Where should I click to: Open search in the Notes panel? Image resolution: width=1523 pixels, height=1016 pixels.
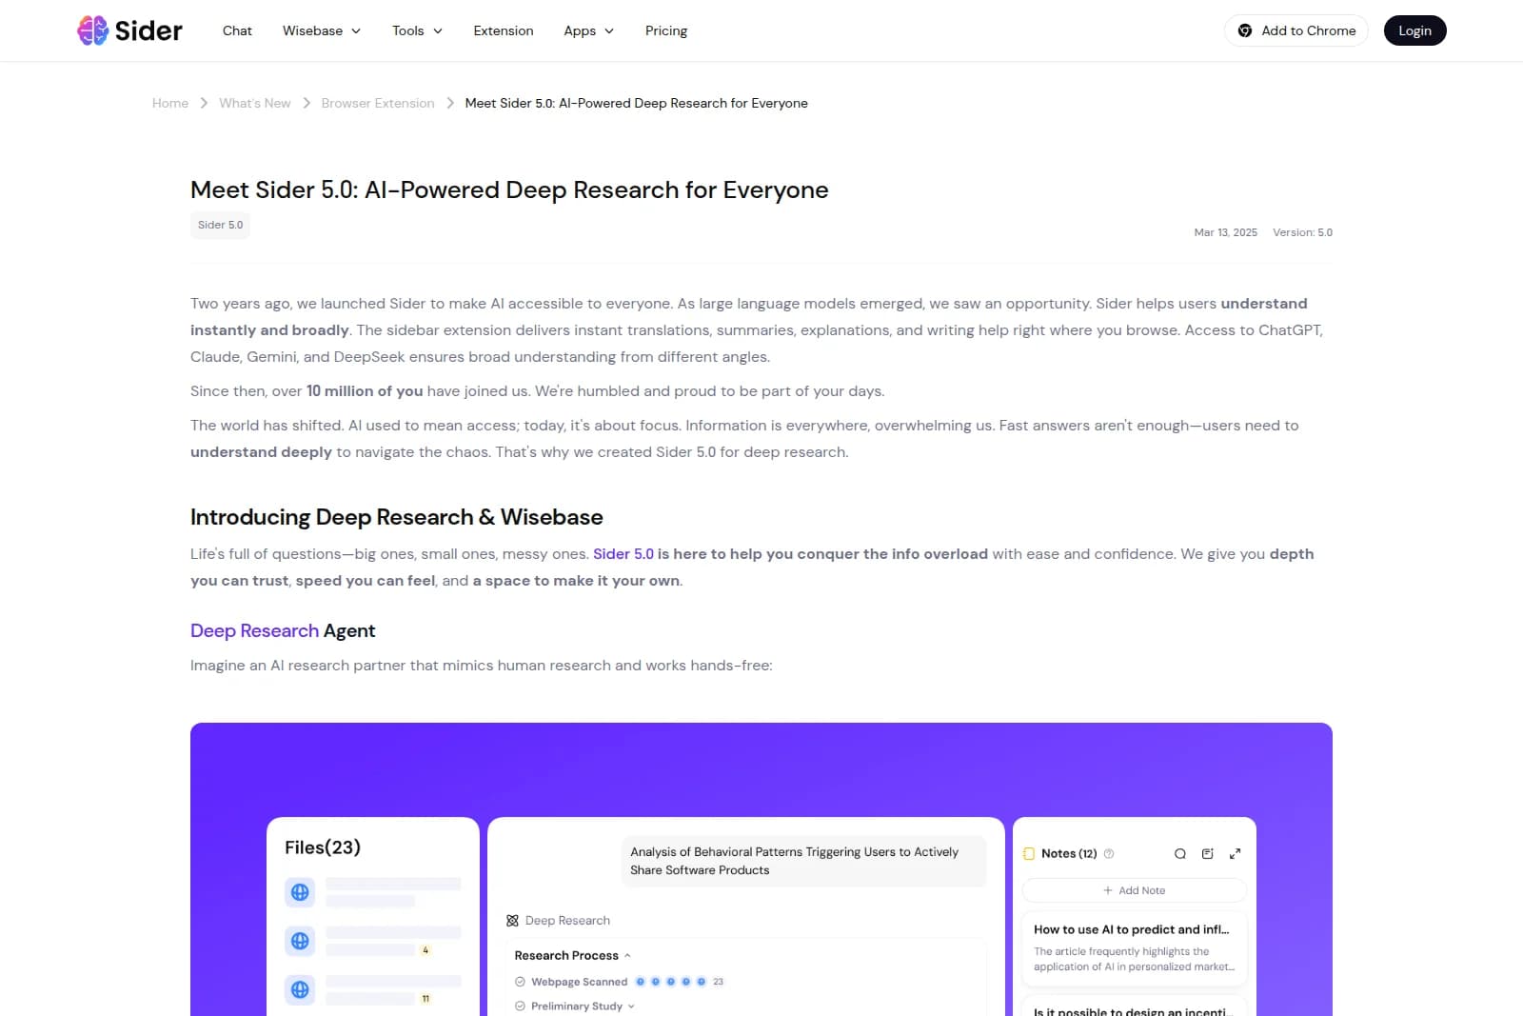click(1179, 854)
